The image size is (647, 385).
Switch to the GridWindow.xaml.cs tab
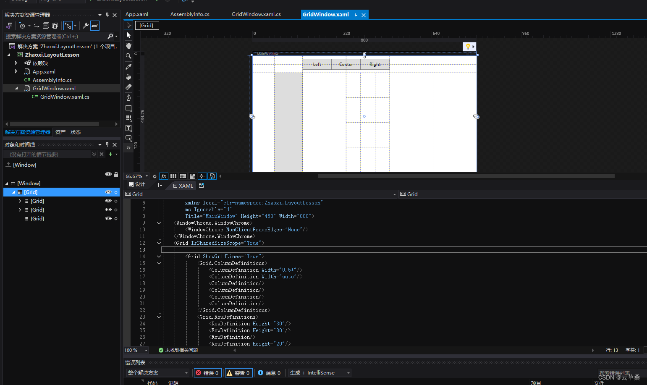(x=256, y=14)
